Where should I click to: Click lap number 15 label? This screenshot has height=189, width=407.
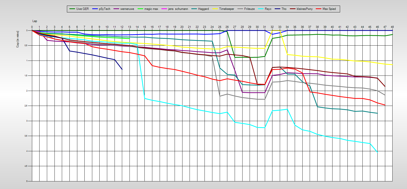[x=144, y=27]
